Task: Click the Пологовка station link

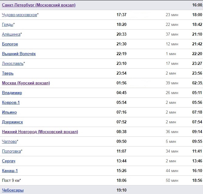Action: [x=11, y=151]
